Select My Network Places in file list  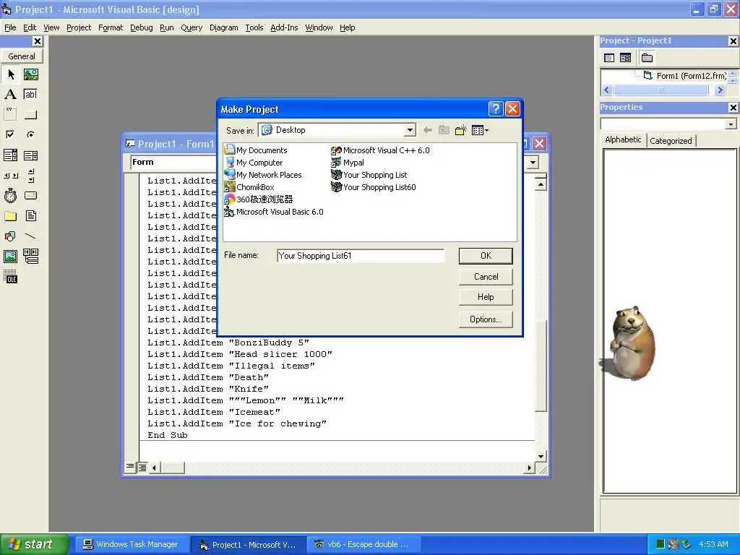pos(263,175)
